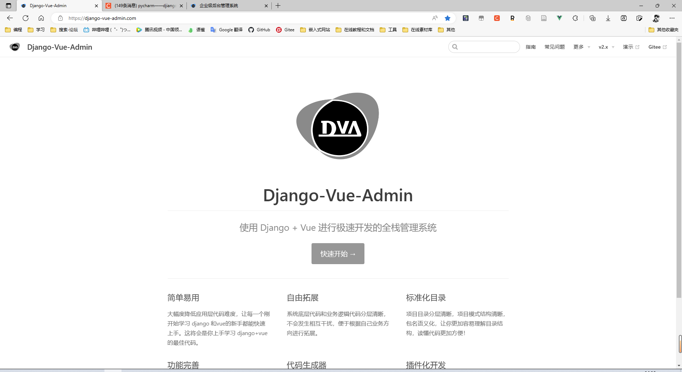This screenshot has height=372, width=682.
Task: Open the 其他 bookmarks folder
Action: coord(446,30)
